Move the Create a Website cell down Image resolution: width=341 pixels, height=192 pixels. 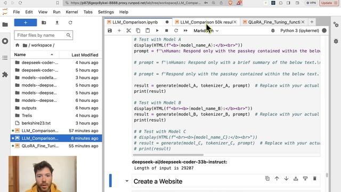click(286, 179)
